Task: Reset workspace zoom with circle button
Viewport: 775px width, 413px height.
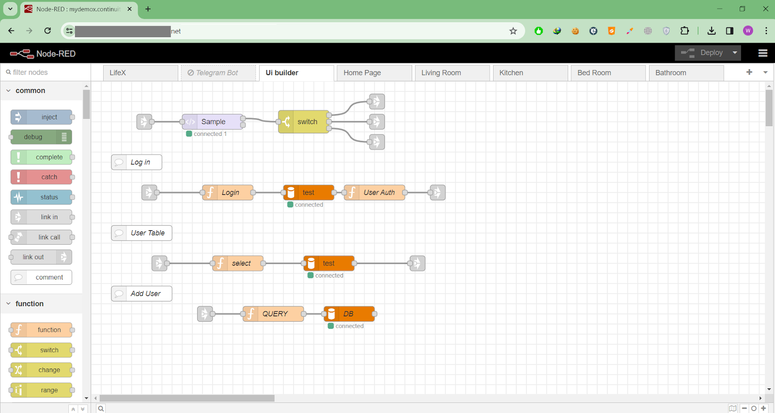Action: (754, 409)
